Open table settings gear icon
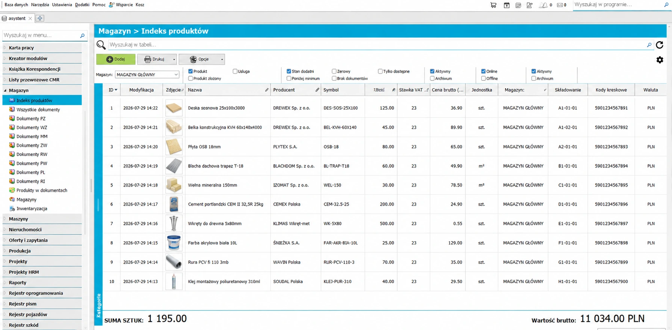This screenshot has height=330, width=672. click(x=660, y=60)
